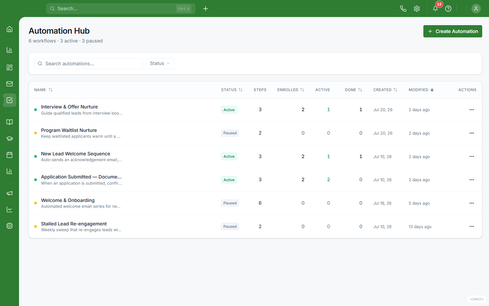Image resolution: width=489 pixels, height=306 pixels.
Task: Click steps value 6 in Welcome & Onboarding
Action: click(260, 203)
